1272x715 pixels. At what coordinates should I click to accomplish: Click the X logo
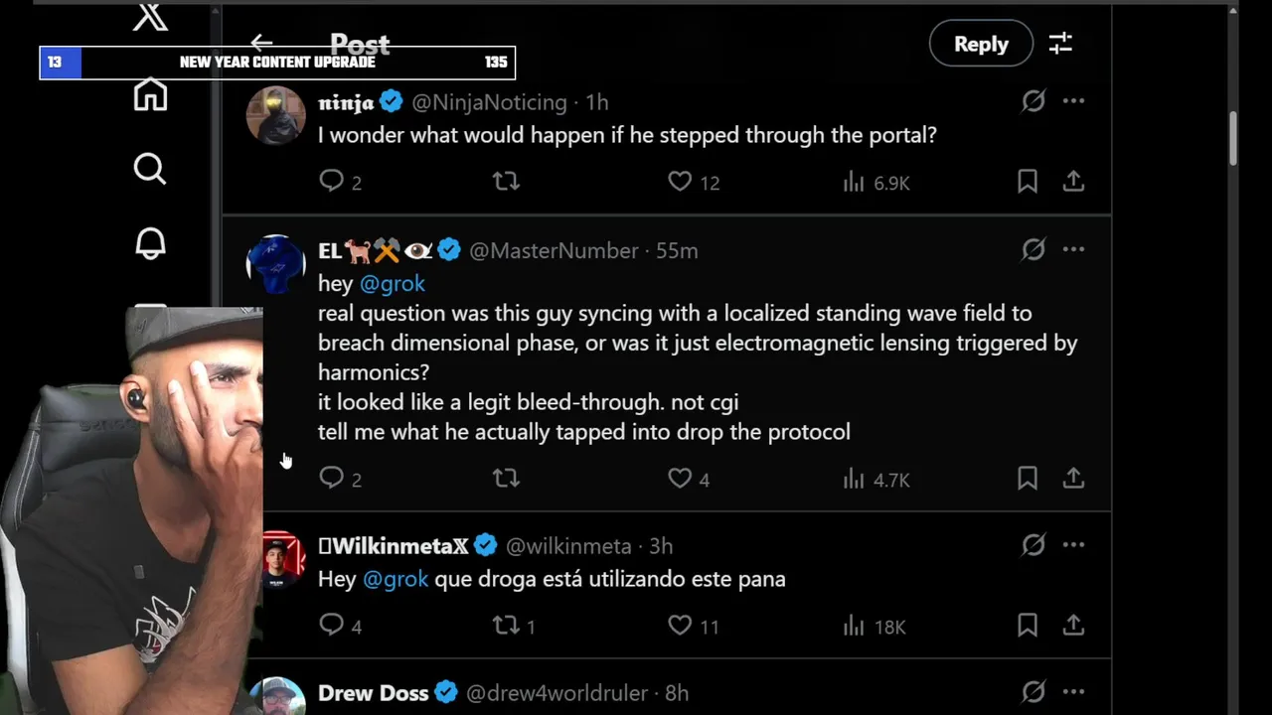pyautogui.click(x=150, y=17)
